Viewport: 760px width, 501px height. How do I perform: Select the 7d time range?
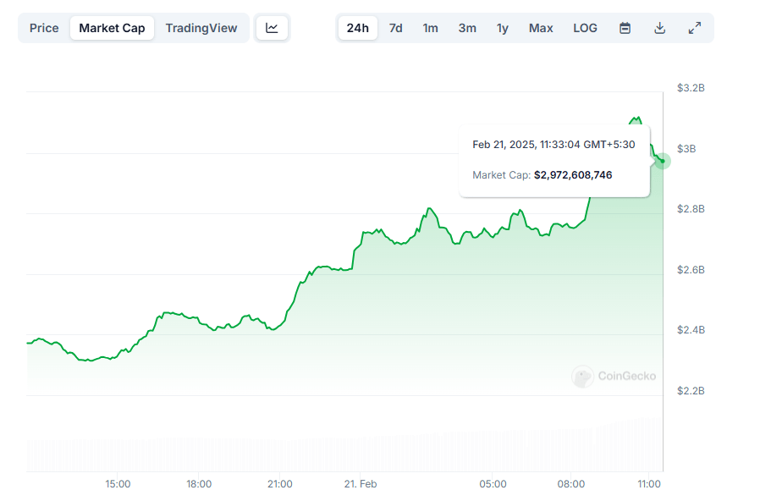[395, 27]
